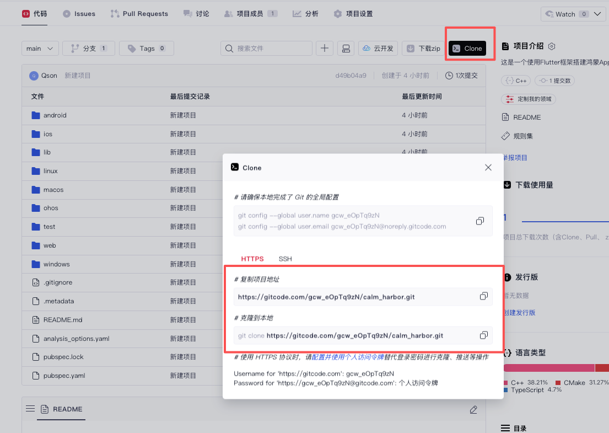This screenshot has height=433, width=609.
Task: Open the android folder
Action: 55,115
